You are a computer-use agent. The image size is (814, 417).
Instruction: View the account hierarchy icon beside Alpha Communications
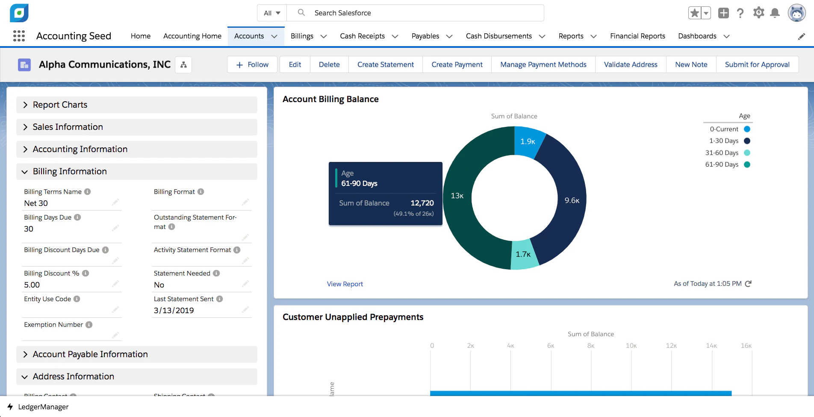coord(183,65)
